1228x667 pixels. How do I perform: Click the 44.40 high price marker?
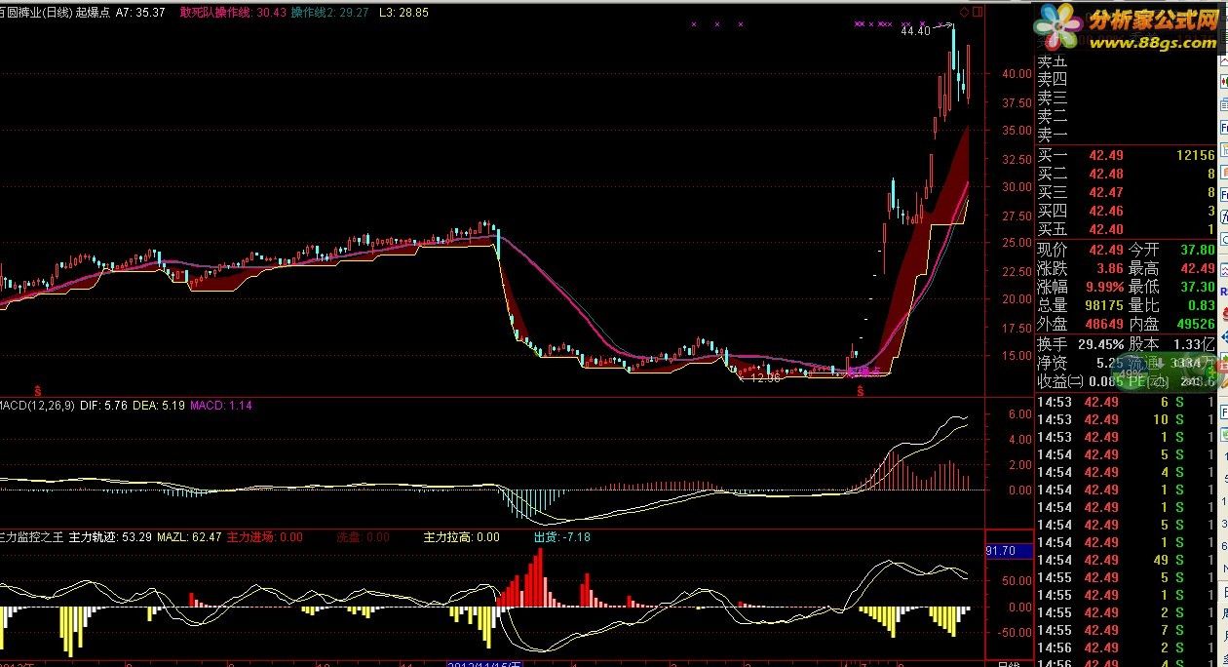click(915, 31)
